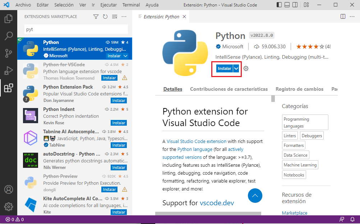Switch to Contribuciones de características tab
Viewport: 360px width, 224px height.
[x=229, y=89]
